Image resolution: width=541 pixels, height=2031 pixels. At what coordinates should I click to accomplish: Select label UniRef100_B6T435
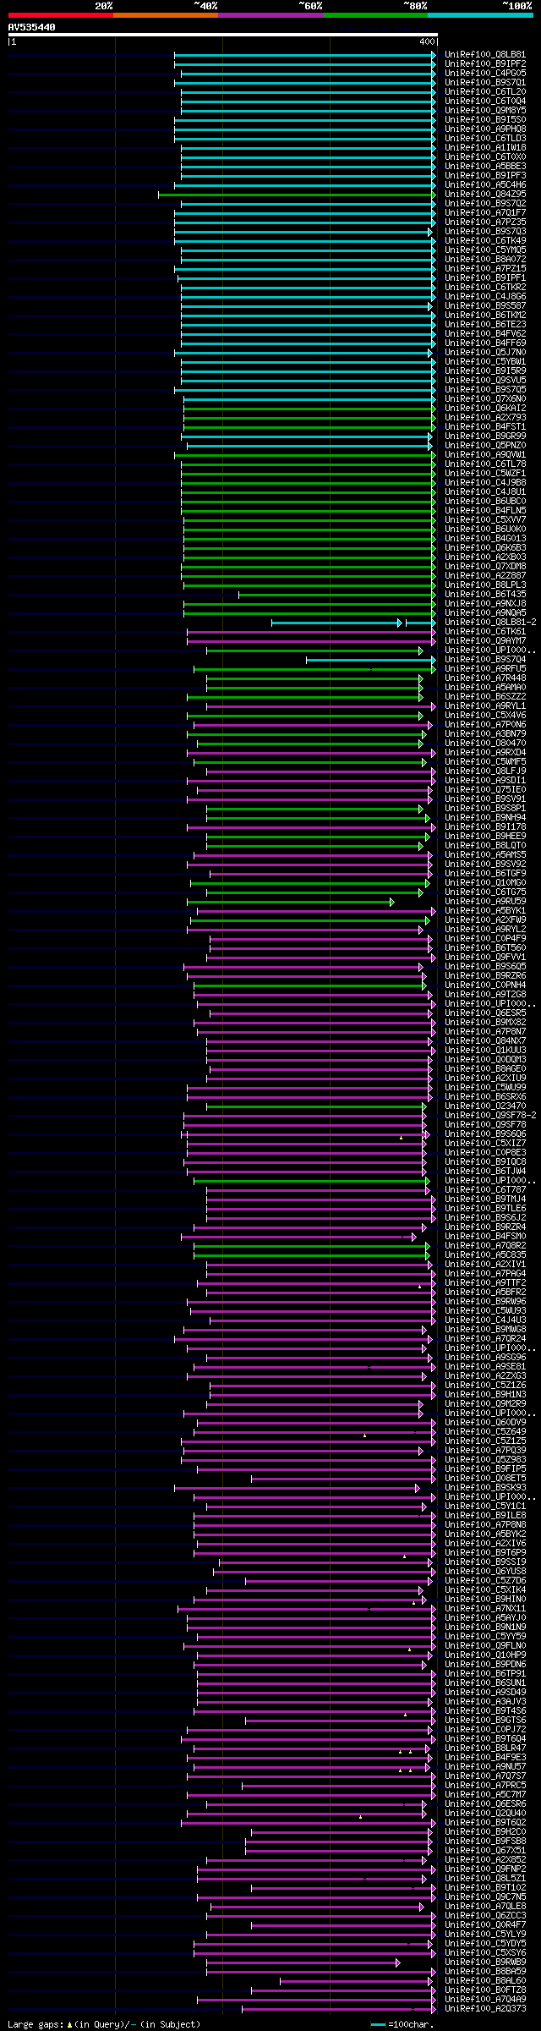tap(485, 595)
